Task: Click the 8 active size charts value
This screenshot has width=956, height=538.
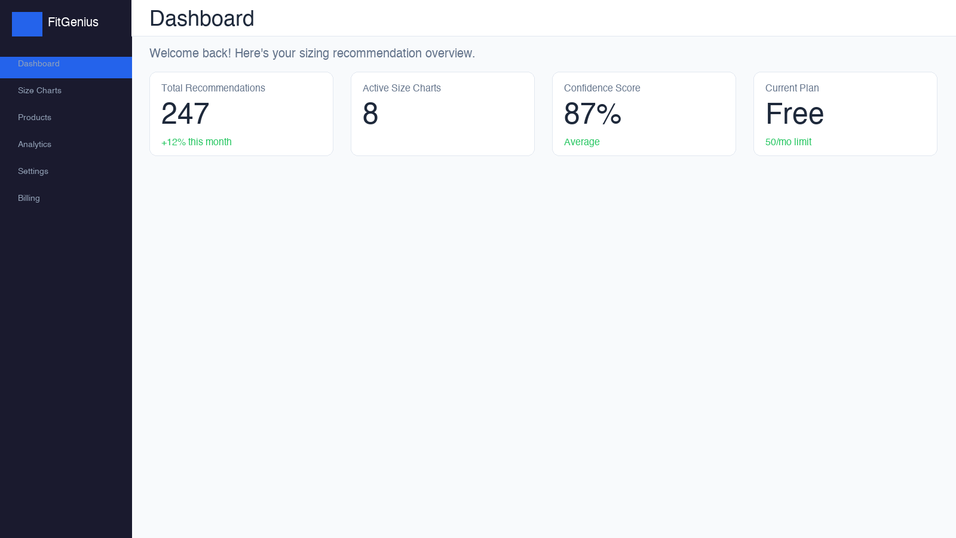Action: pos(370,114)
